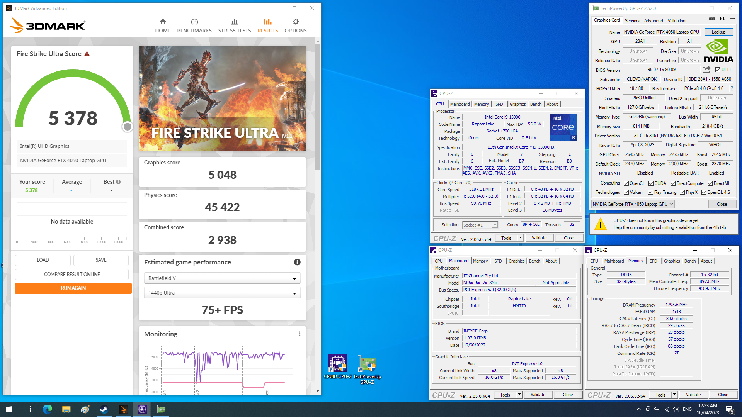This screenshot has height=417, width=742.
Task: Open Steam from the taskbar
Action: (104, 409)
